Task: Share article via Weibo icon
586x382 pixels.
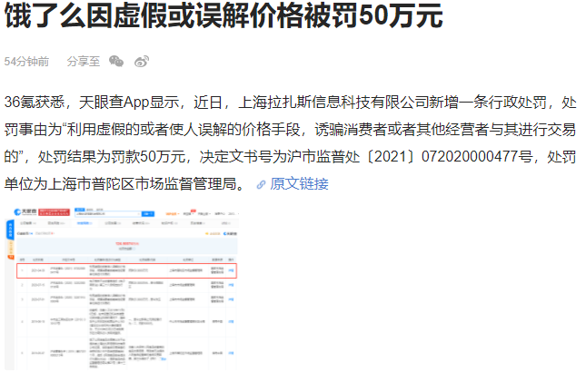Action: point(142,61)
